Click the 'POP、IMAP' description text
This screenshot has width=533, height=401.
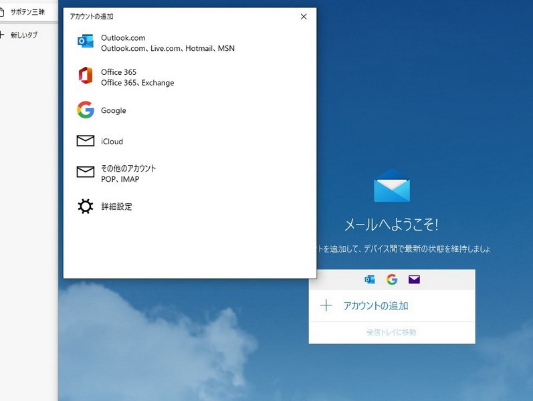pos(120,179)
